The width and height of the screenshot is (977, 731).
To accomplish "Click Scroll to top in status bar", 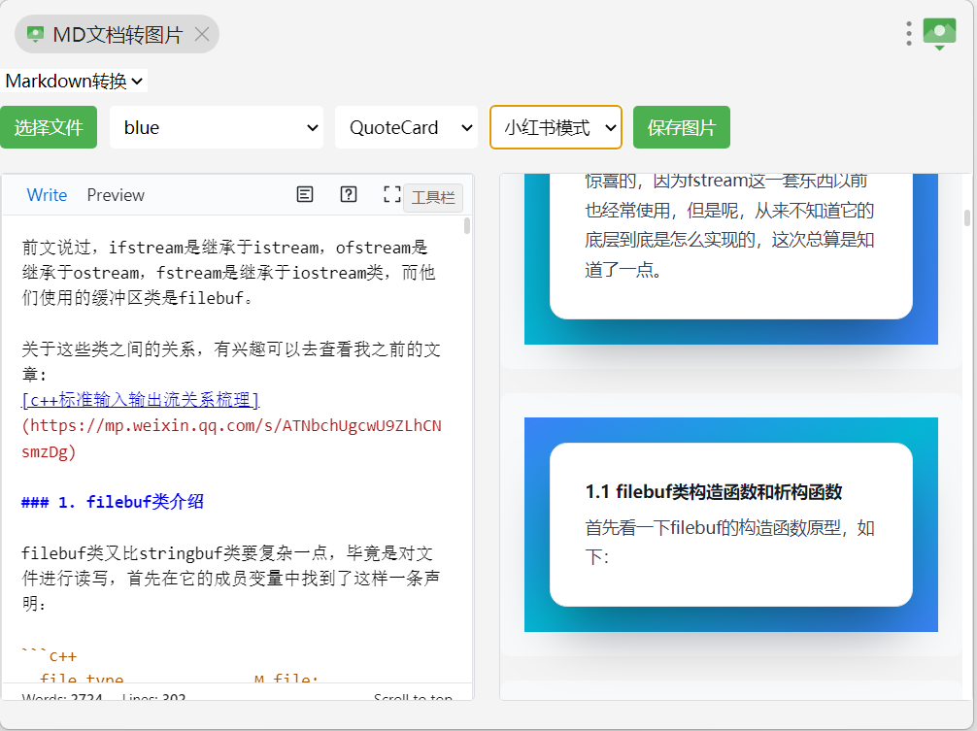I will coord(413,697).
